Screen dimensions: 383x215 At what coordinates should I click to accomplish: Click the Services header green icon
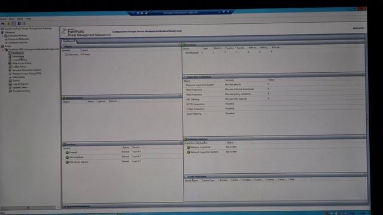(64, 145)
